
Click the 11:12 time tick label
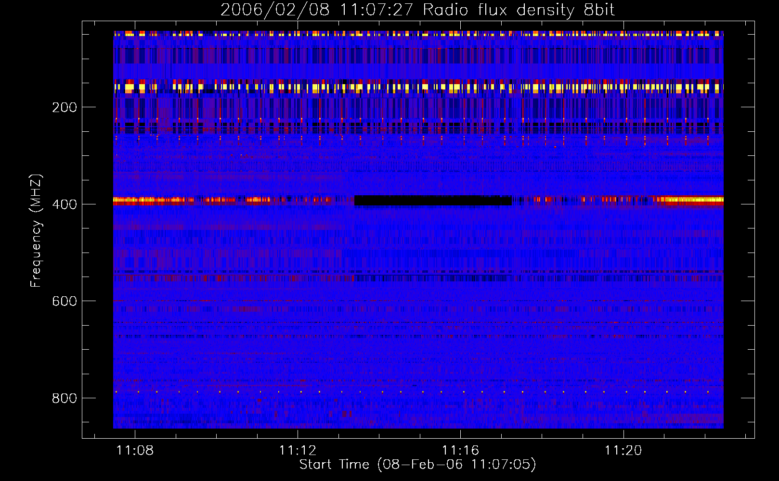coord(298,450)
